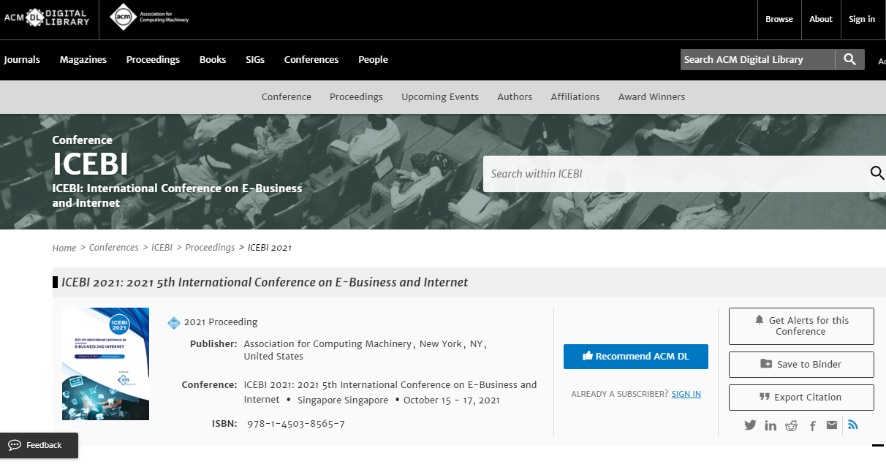Share the proceedings on Facebook

pyautogui.click(x=812, y=425)
